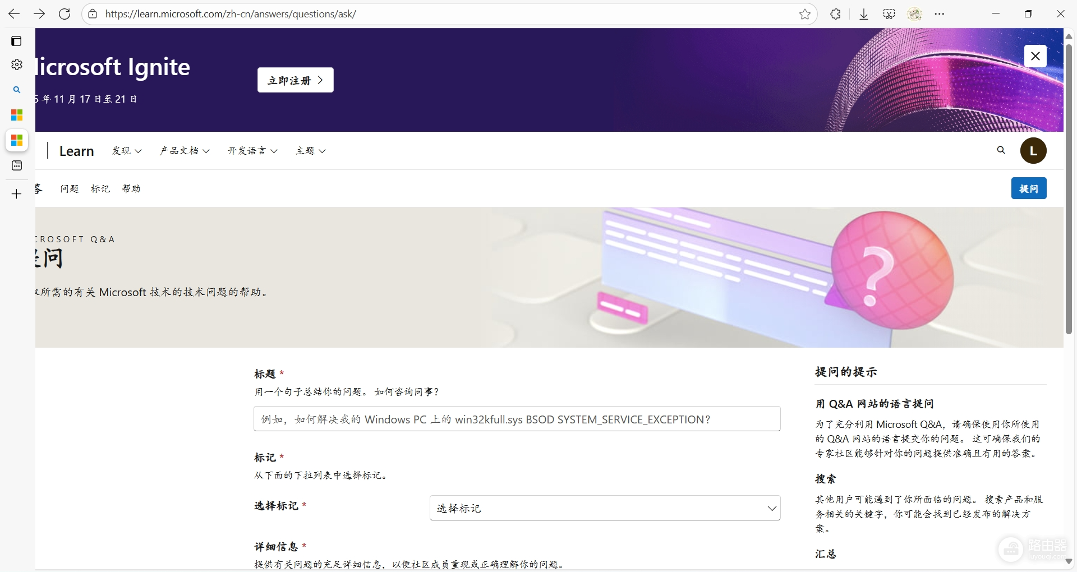Open browser extensions menu
1077x572 pixels.
[836, 14]
